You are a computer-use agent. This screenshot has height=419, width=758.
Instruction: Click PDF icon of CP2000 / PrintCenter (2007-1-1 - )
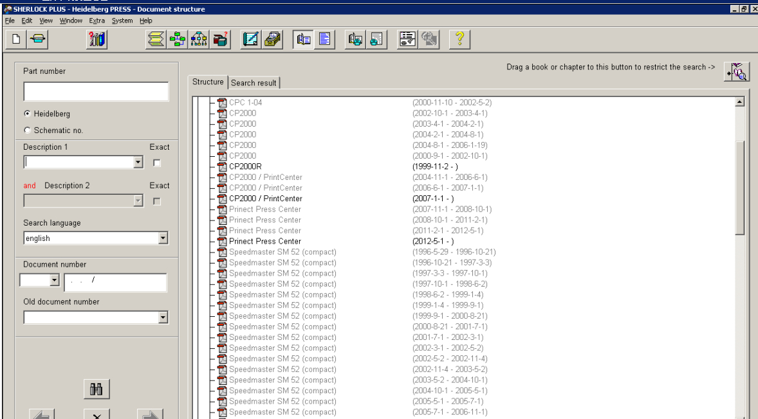(x=222, y=199)
